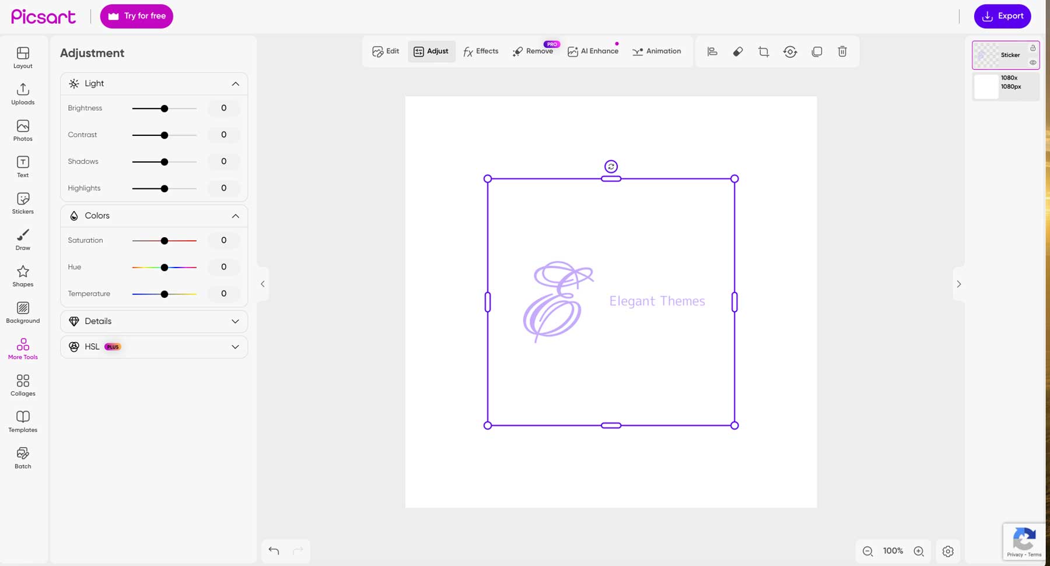Click the Try for free button

pyautogui.click(x=136, y=16)
